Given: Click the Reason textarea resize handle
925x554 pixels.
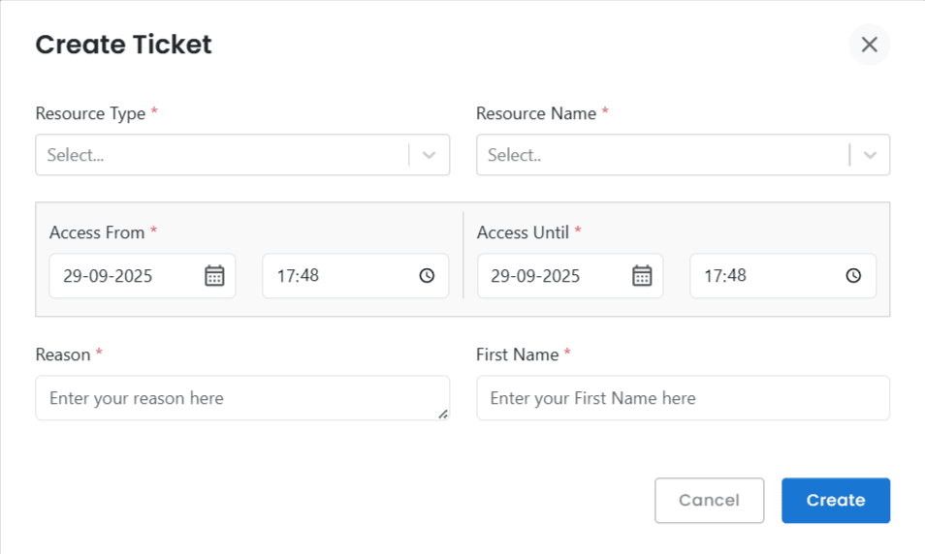Looking at the screenshot, I should [443, 414].
